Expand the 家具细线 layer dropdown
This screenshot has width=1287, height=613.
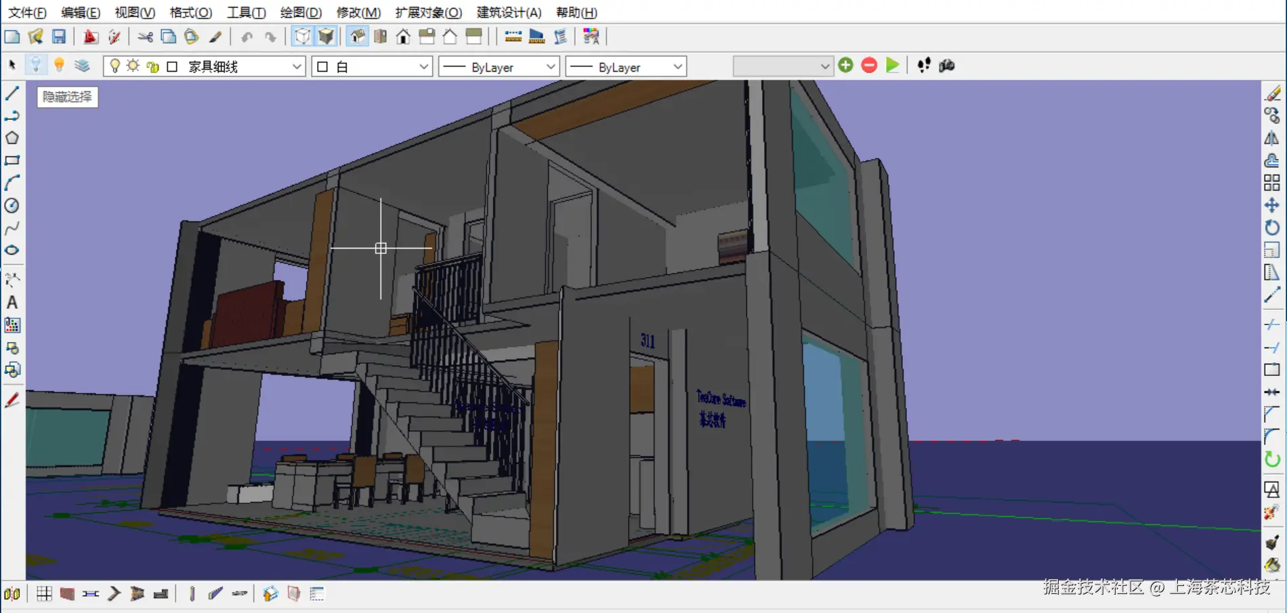point(297,66)
